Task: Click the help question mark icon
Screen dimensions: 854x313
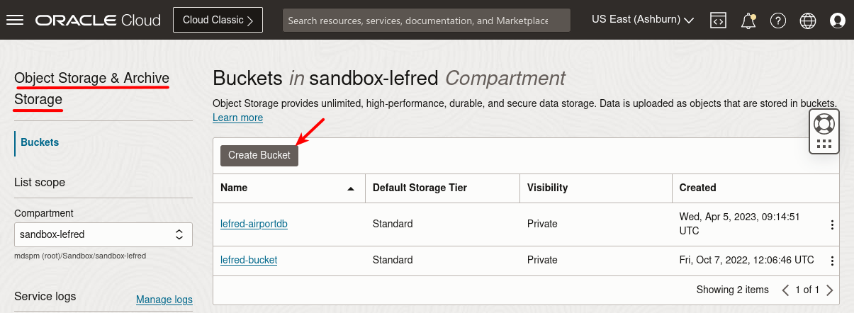Action: tap(778, 21)
